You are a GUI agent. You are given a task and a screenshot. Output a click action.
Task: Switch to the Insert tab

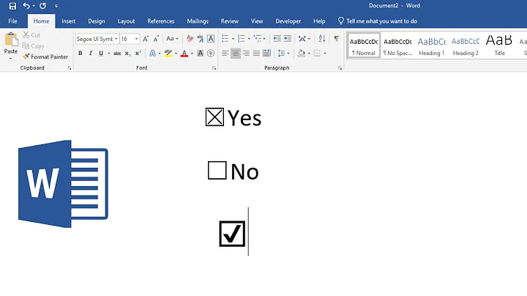[68, 21]
